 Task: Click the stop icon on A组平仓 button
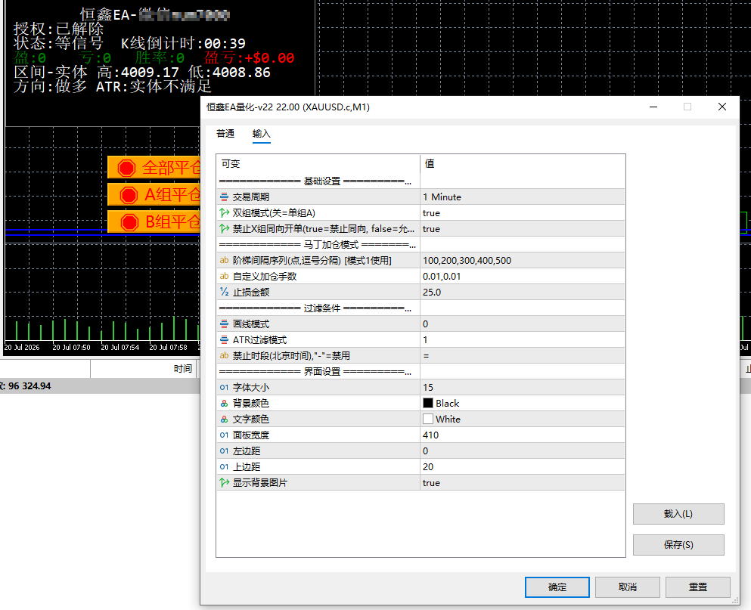tap(129, 195)
